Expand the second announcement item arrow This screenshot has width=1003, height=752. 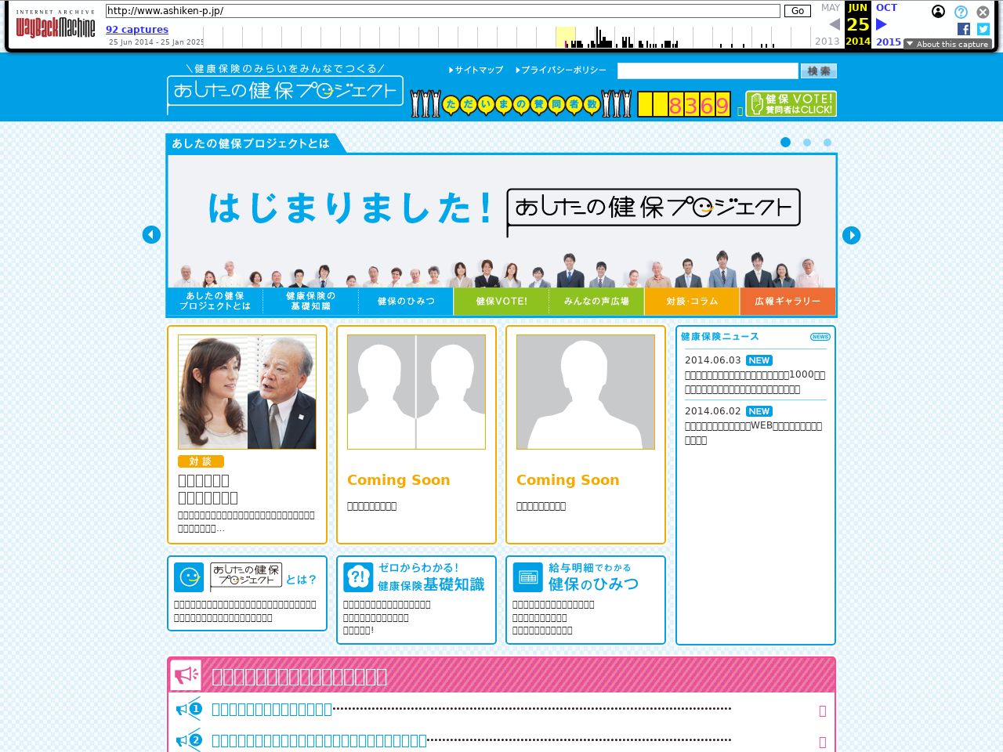823,742
